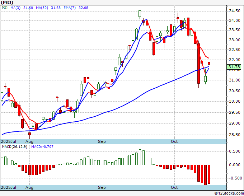Viewport: 244px width, 196px height.
Task: Click the current price tag 31.78
Action: (234, 67)
